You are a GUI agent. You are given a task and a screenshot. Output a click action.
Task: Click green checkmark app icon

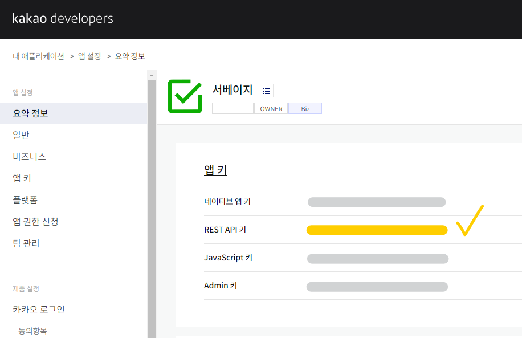(185, 96)
